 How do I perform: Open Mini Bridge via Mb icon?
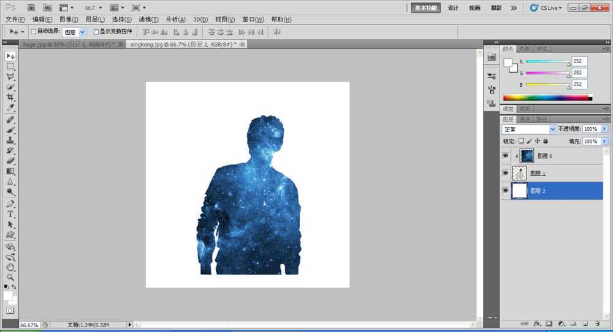(x=47, y=8)
